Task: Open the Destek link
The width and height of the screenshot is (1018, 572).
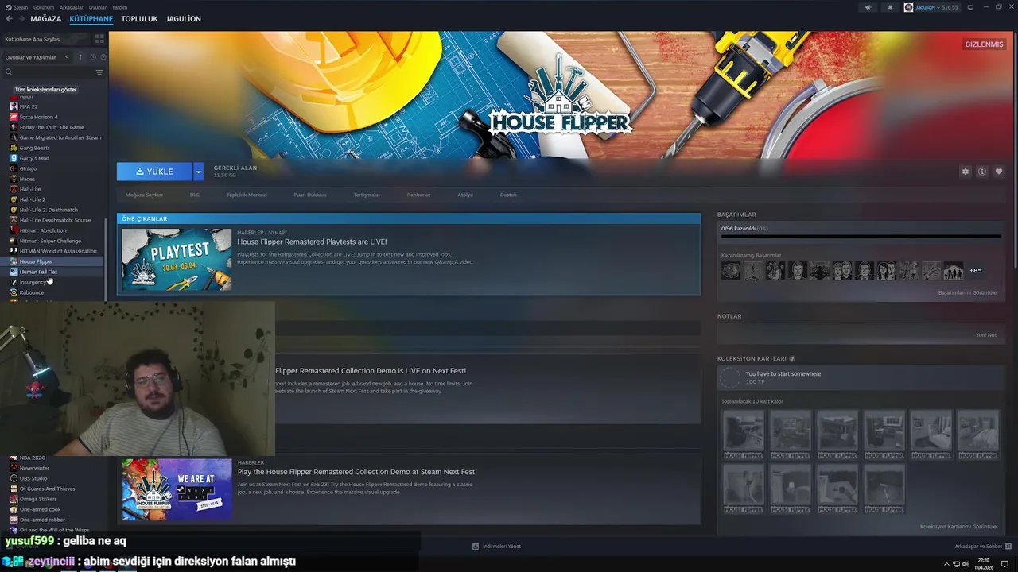Action: (x=508, y=195)
